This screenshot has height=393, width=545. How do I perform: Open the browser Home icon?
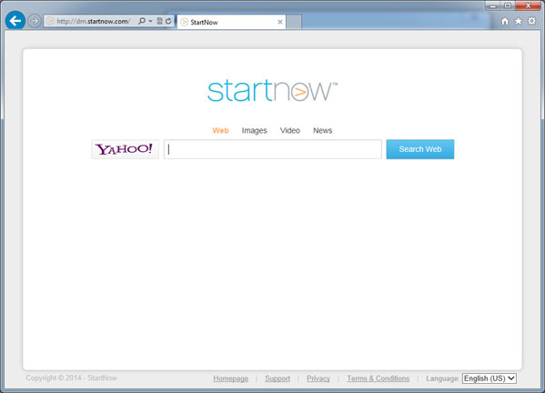point(505,21)
